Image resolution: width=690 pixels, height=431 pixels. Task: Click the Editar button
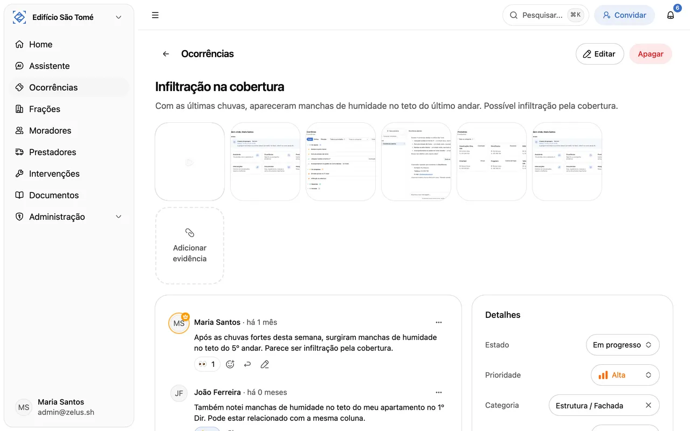[599, 54]
